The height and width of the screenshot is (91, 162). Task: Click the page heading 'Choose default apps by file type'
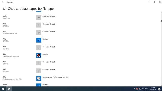31,9
